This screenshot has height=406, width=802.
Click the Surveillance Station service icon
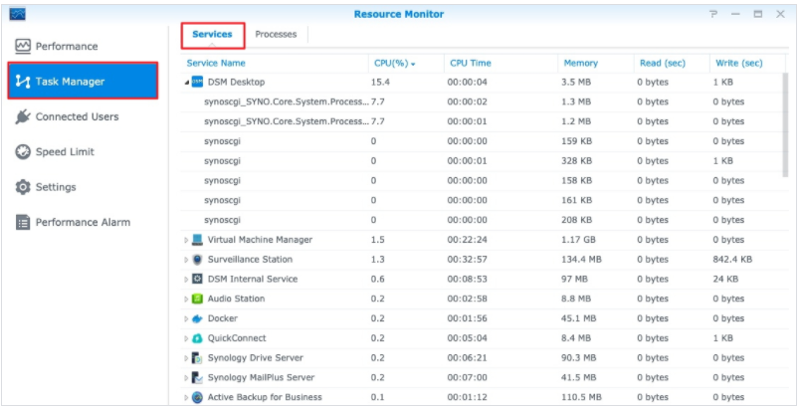[197, 260]
